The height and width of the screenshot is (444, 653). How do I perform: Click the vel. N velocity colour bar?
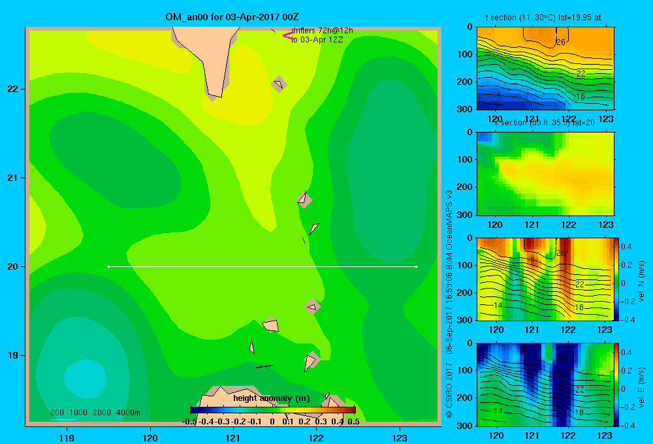pyautogui.click(x=617, y=279)
